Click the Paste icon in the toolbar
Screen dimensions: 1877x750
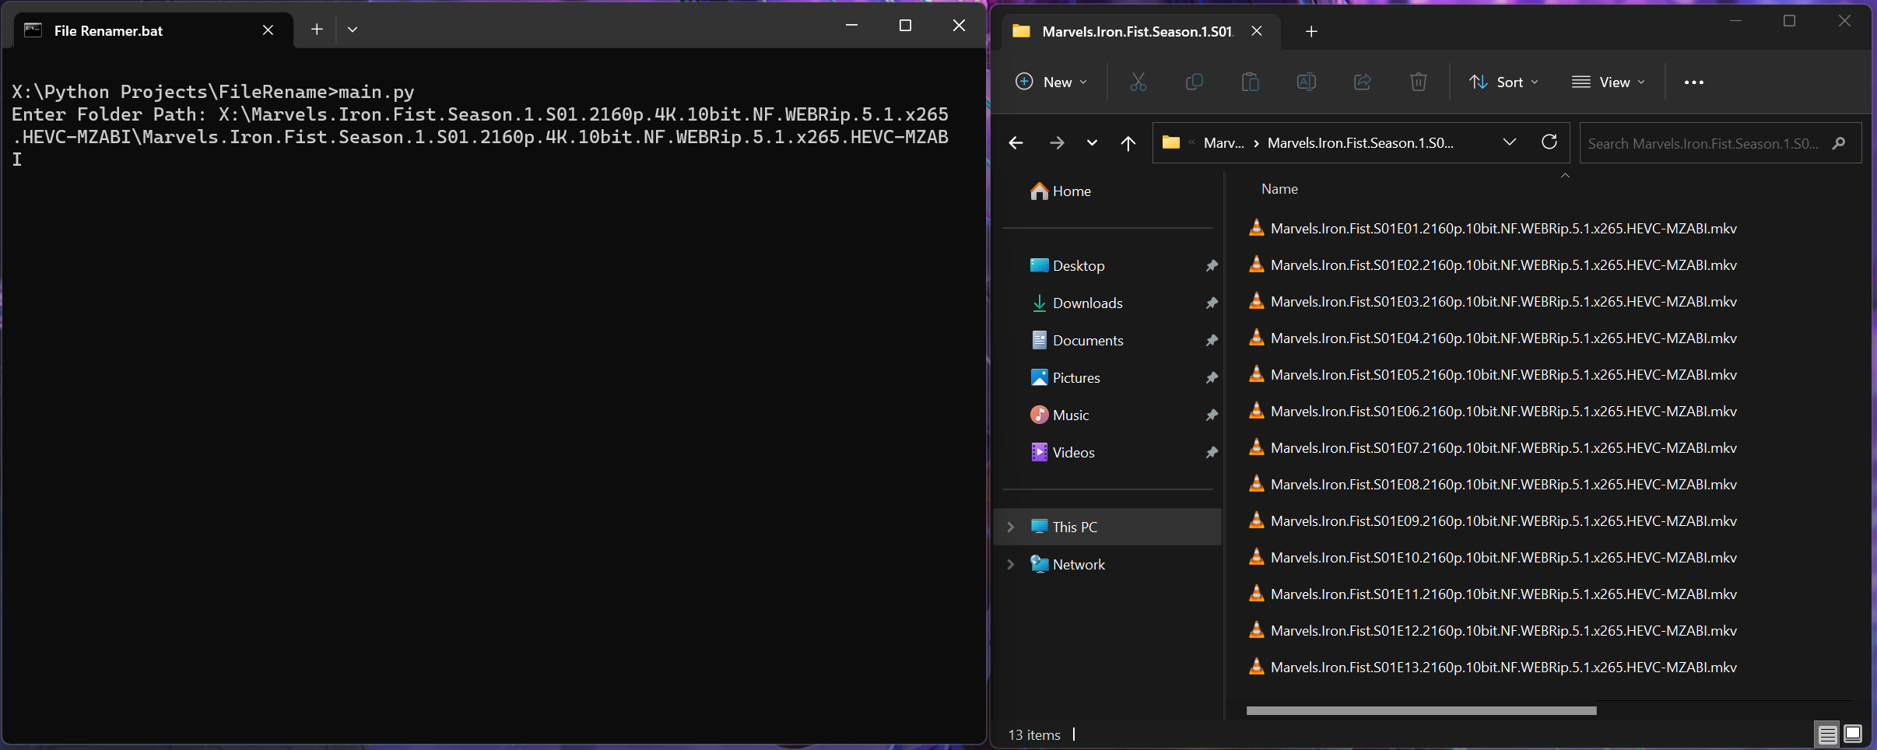point(1250,82)
